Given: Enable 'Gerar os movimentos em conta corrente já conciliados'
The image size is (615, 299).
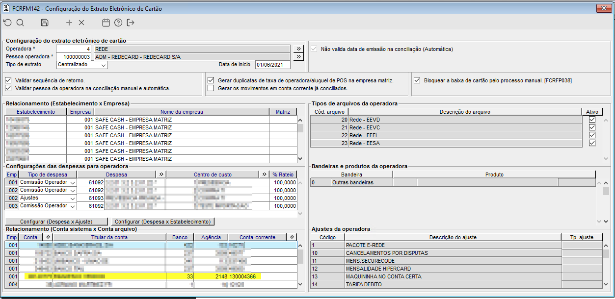Looking at the screenshot, I should coord(211,88).
